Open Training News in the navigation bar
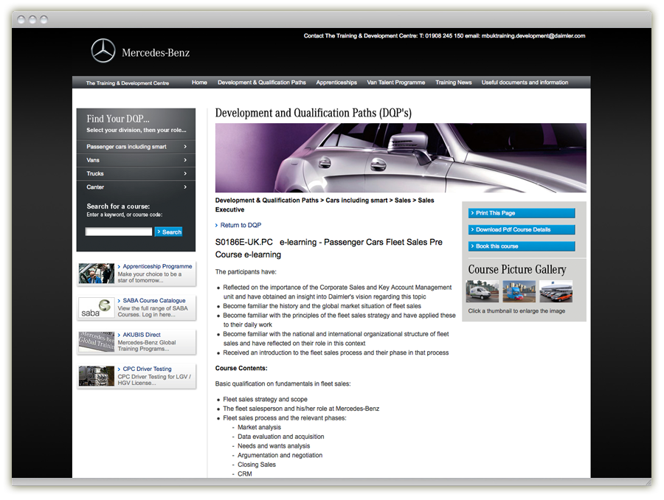664x500 pixels. pos(454,83)
